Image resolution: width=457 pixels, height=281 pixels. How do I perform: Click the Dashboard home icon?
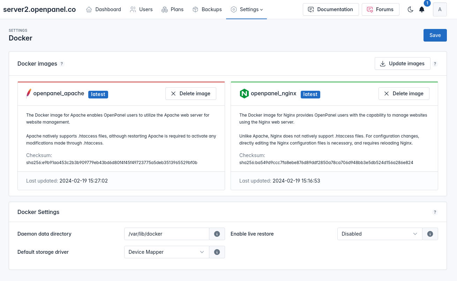pyautogui.click(x=89, y=9)
